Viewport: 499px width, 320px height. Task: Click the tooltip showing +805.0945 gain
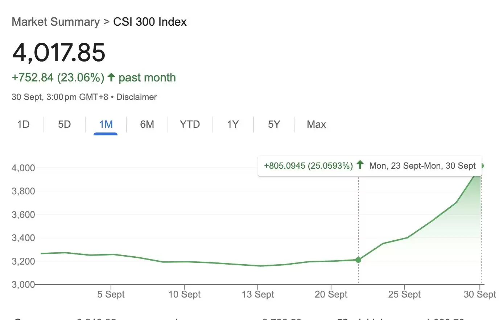[x=369, y=165]
